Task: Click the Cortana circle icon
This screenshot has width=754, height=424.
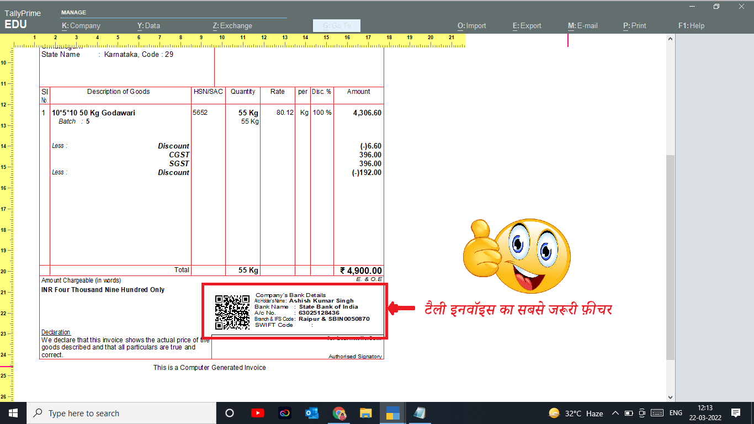Action: tap(230, 412)
